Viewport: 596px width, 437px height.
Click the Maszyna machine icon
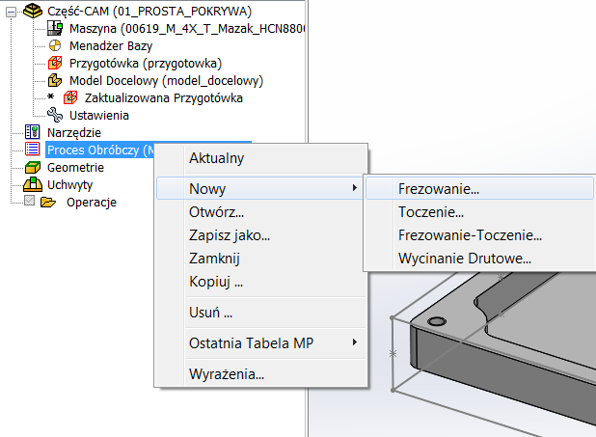click(55, 29)
